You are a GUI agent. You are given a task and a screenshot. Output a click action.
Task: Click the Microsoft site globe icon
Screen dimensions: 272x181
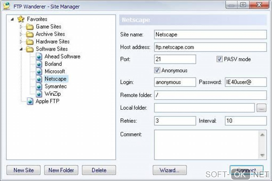(x=39, y=72)
